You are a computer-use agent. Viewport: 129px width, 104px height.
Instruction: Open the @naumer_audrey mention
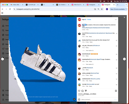95,79
